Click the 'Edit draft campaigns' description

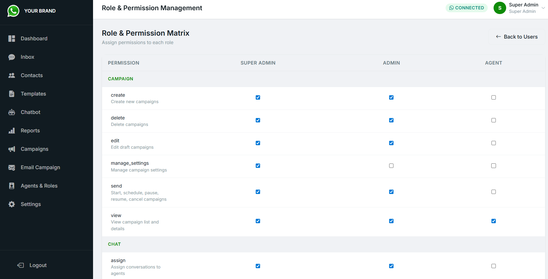(132, 147)
